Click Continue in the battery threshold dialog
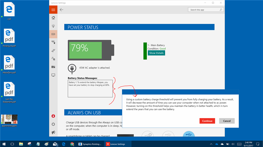 coord(207,121)
